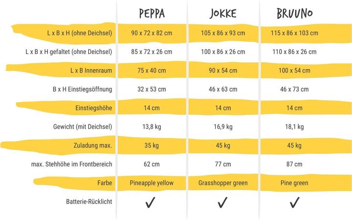Select the Grasshopper green color cell
This screenshot has height=220, width=352.
pos(223,183)
